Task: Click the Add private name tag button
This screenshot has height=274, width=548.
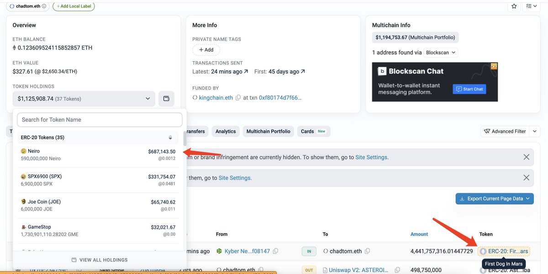Action: (x=206, y=50)
